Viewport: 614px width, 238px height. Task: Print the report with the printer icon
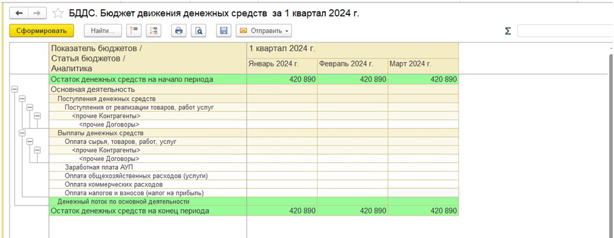[179, 31]
